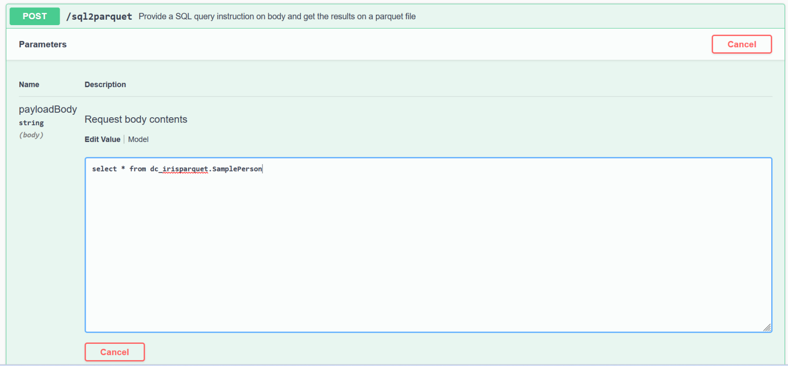This screenshot has height=366, width=788.
Task: Click the (body) location label
Action: 31,135
